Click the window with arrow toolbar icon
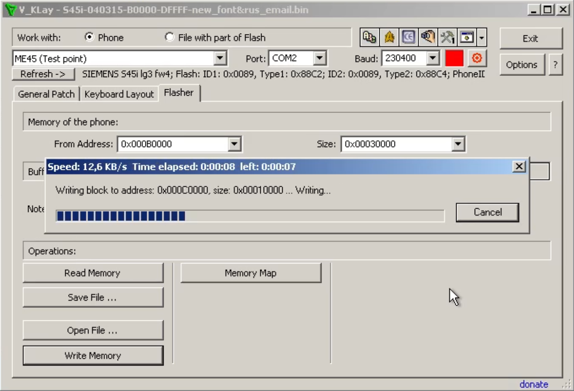574x391 pixels. coord(467,38)
